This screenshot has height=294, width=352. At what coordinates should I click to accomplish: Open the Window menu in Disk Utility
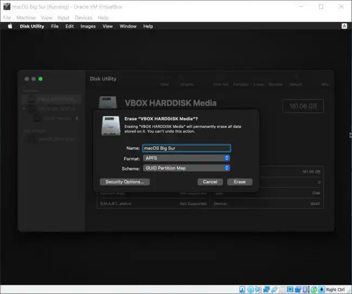128,26
